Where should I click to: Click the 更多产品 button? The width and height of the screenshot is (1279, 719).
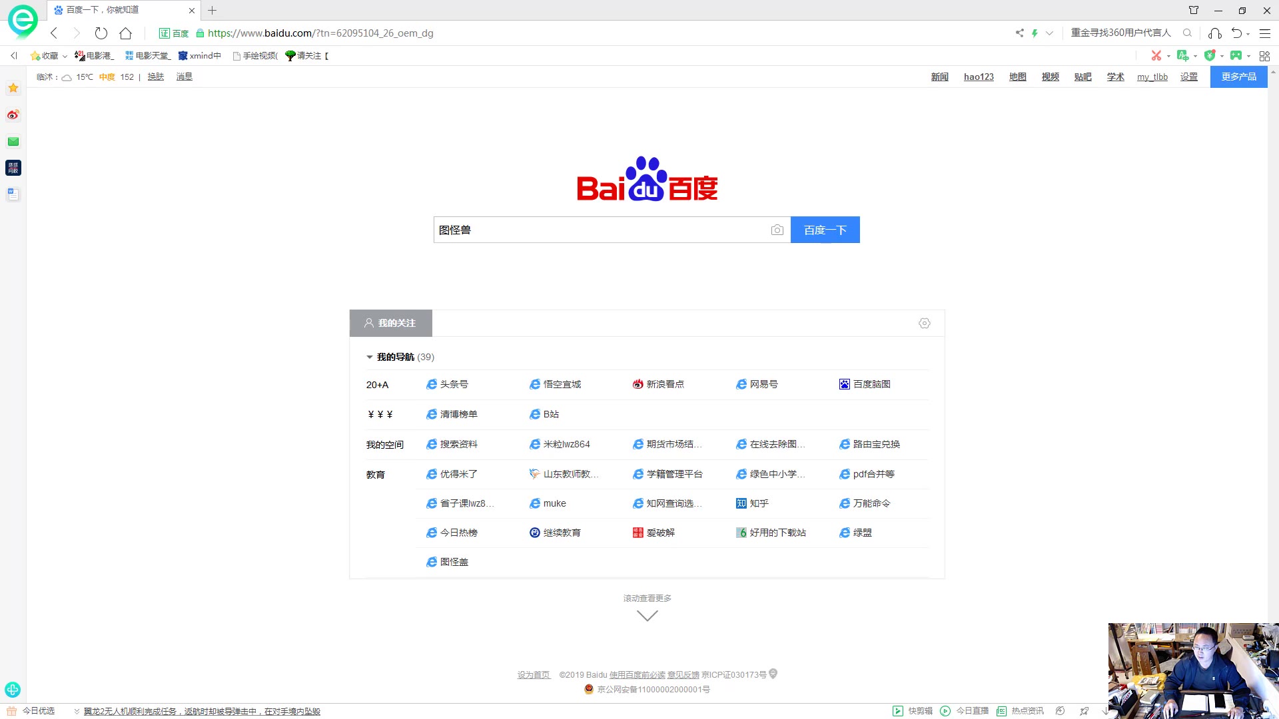click(1238, 77)
